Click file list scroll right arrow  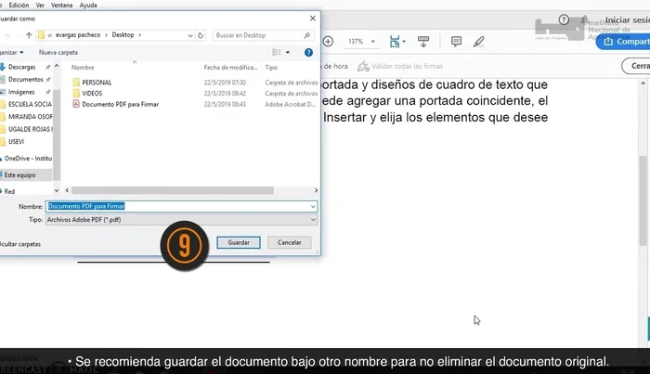tap(316, 190)
